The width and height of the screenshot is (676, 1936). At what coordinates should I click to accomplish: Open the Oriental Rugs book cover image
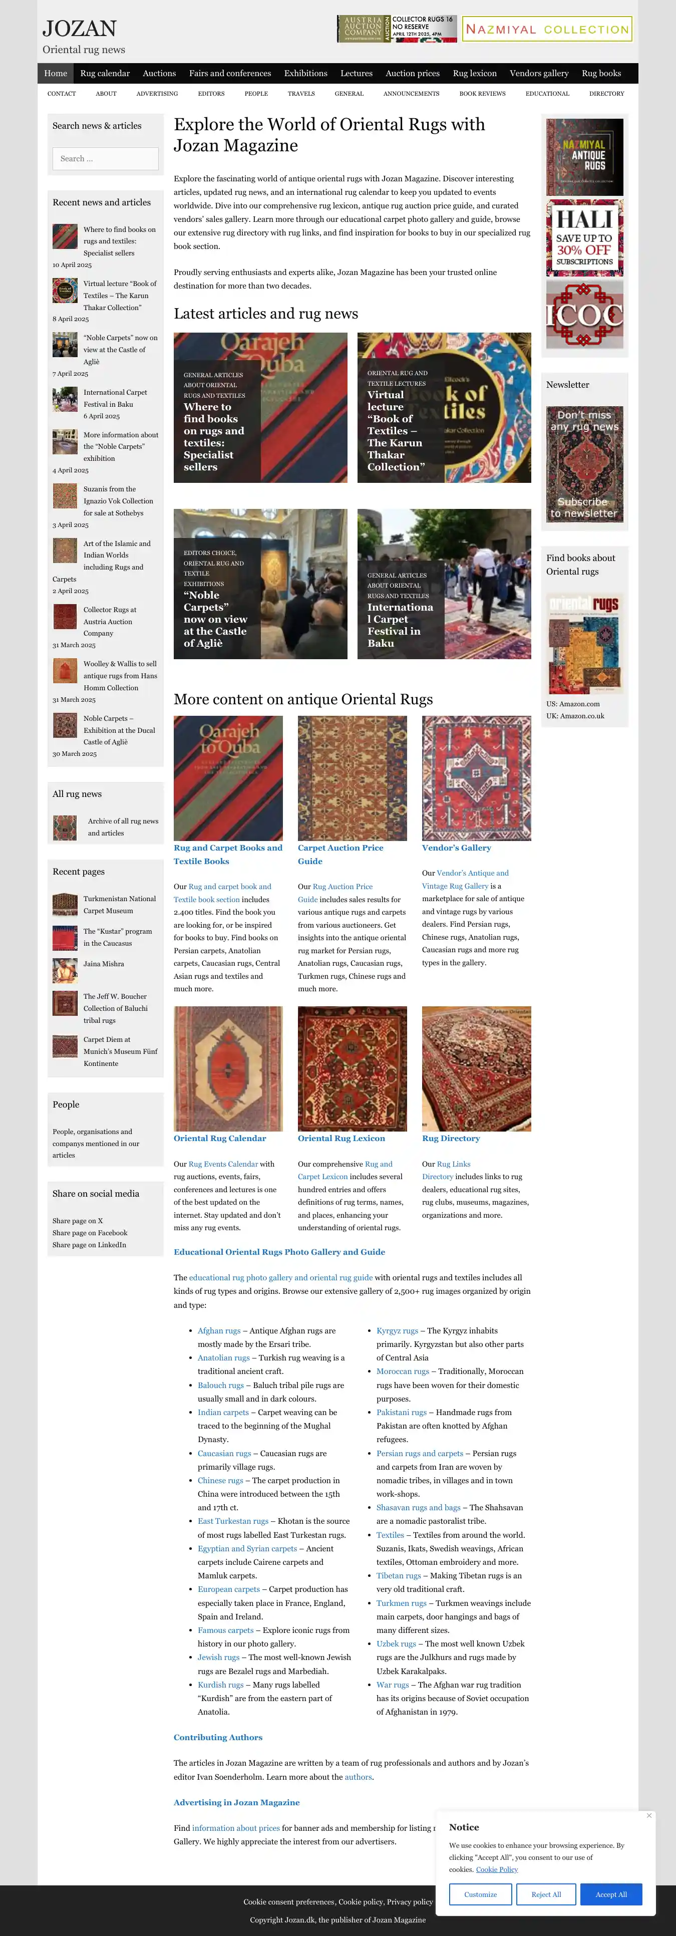(x=584, y=644)
